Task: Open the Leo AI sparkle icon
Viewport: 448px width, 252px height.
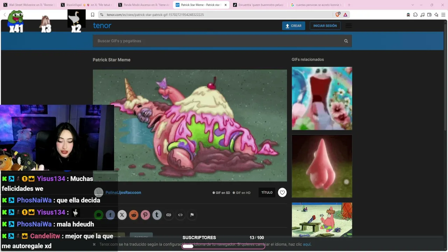Action: coord(436,15)
